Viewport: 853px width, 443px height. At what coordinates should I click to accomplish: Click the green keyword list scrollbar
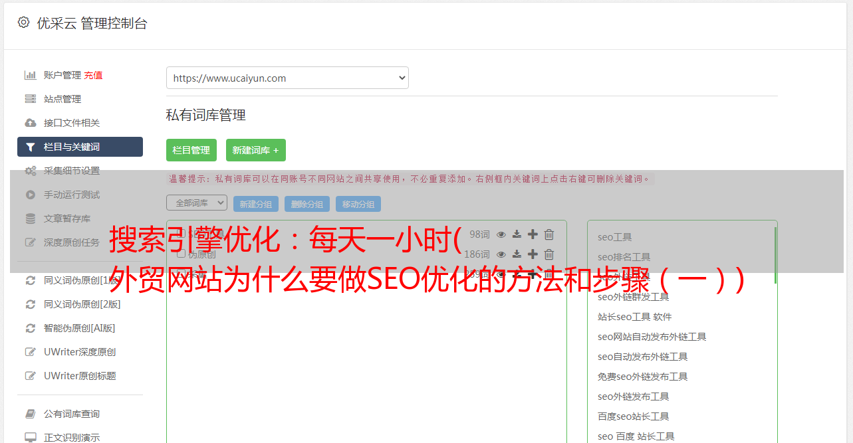[775, 255]
